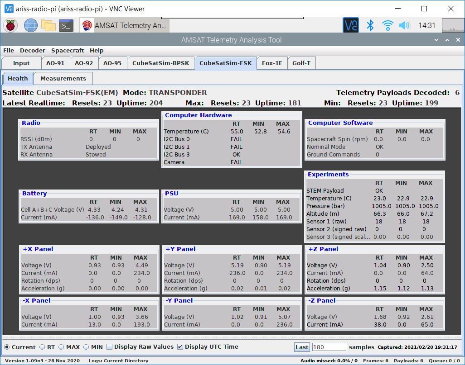Click Sensor 2 (signed raw) label
This screenshot has width=465, height=365.
click(x=336, y=229)
